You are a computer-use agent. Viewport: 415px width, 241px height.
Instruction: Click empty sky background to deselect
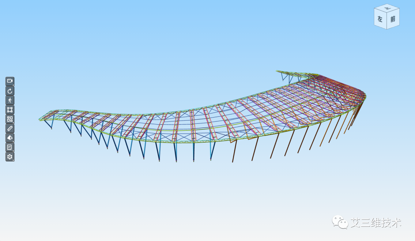185,40
